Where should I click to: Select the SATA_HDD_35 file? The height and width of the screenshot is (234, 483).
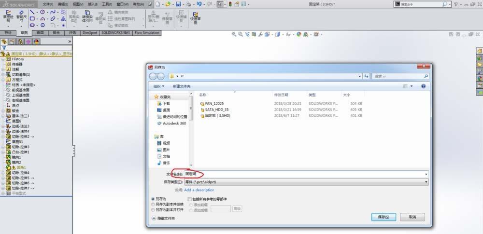point(214,110)
